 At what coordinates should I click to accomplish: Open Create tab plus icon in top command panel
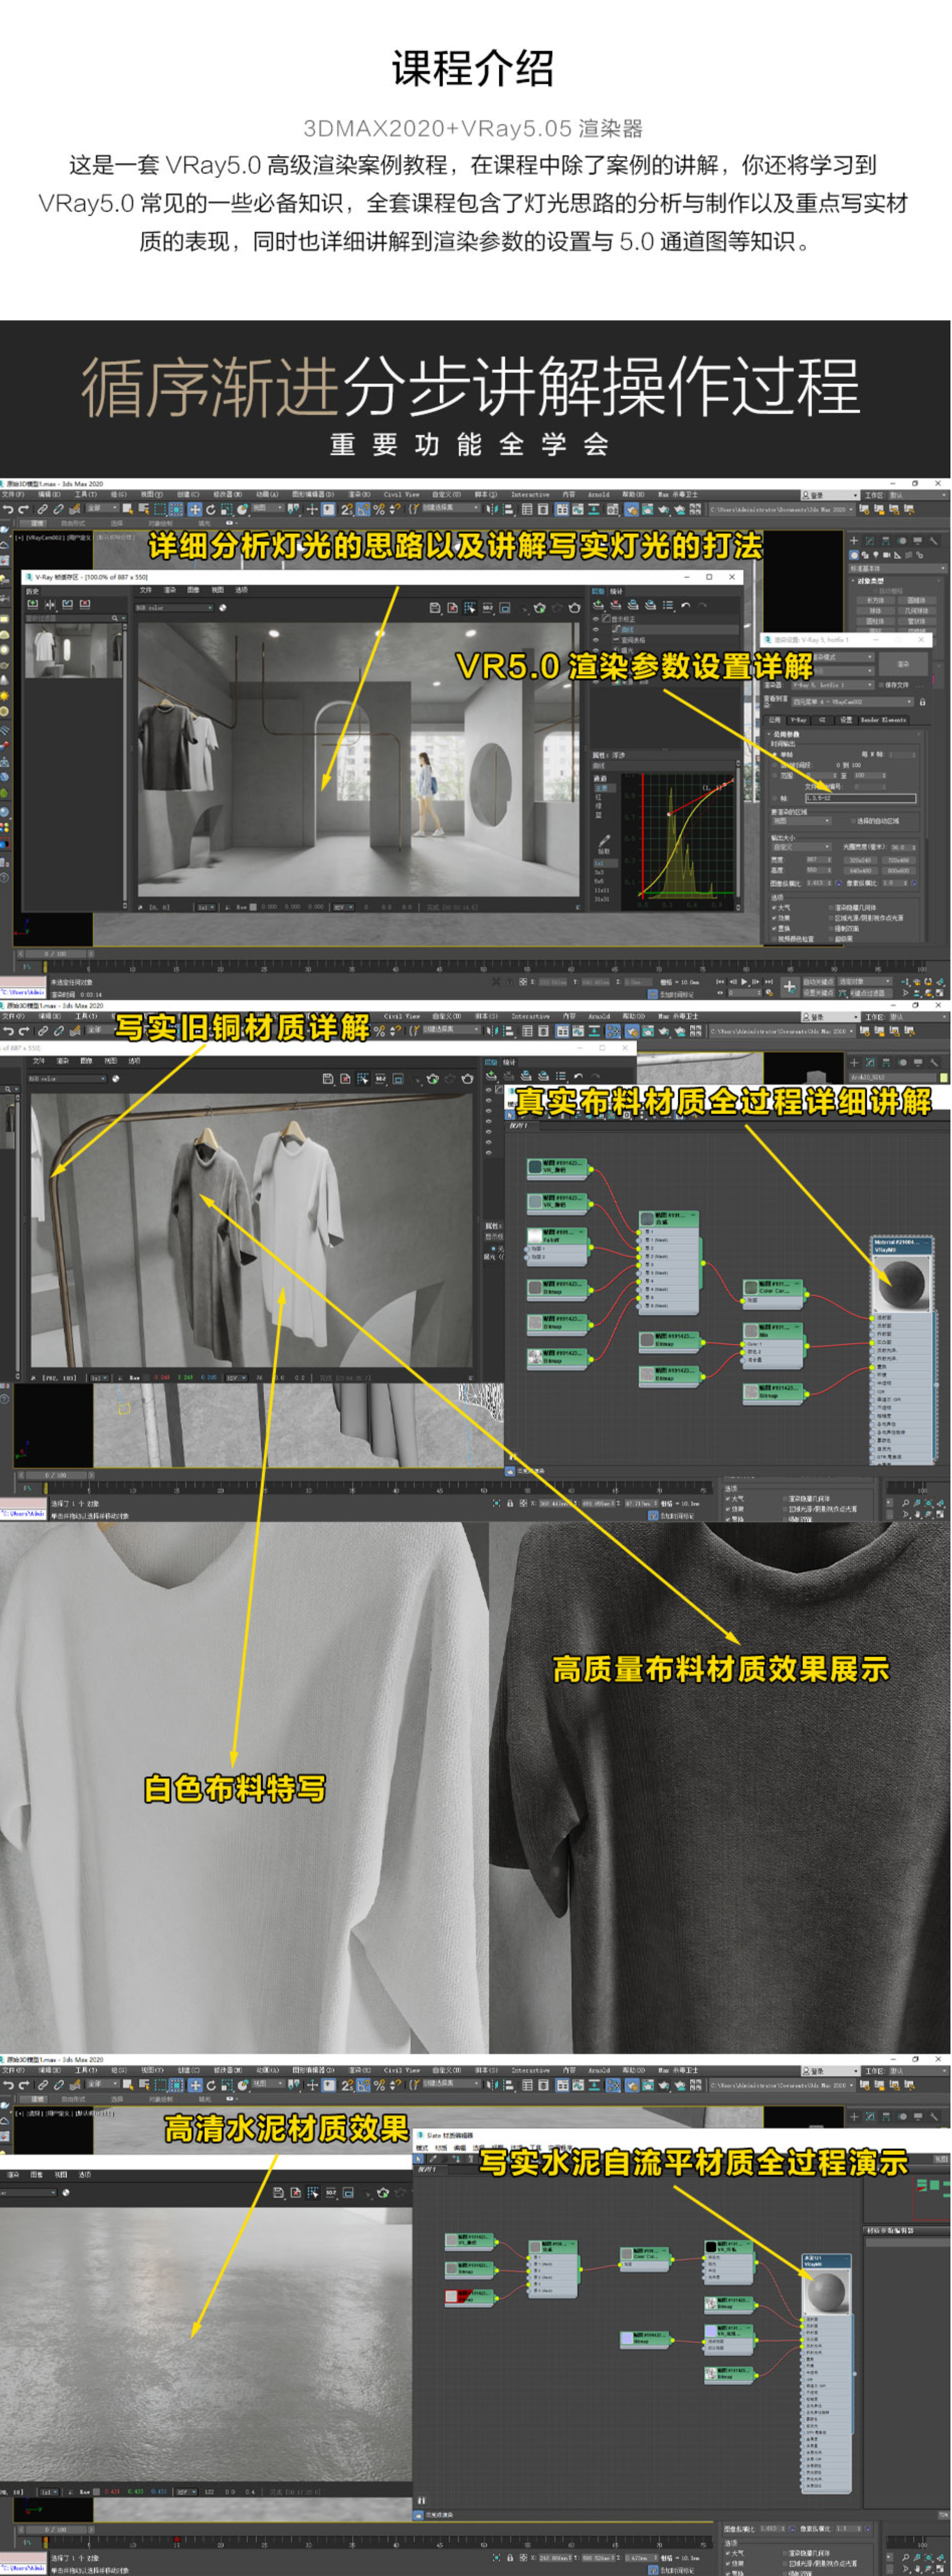point(853,541)
